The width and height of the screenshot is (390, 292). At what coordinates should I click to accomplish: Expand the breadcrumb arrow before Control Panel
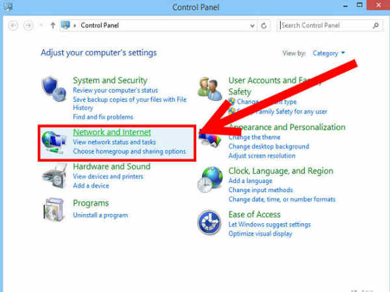75,25
